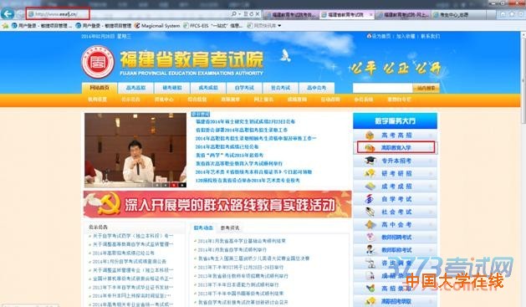
Task: Switch to the 参考资讯 news tab
Action: click(x=230, y=228)
